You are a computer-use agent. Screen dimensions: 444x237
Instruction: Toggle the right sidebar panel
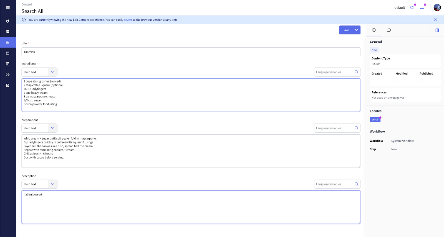pyautogui.click(x=437, y=30)
